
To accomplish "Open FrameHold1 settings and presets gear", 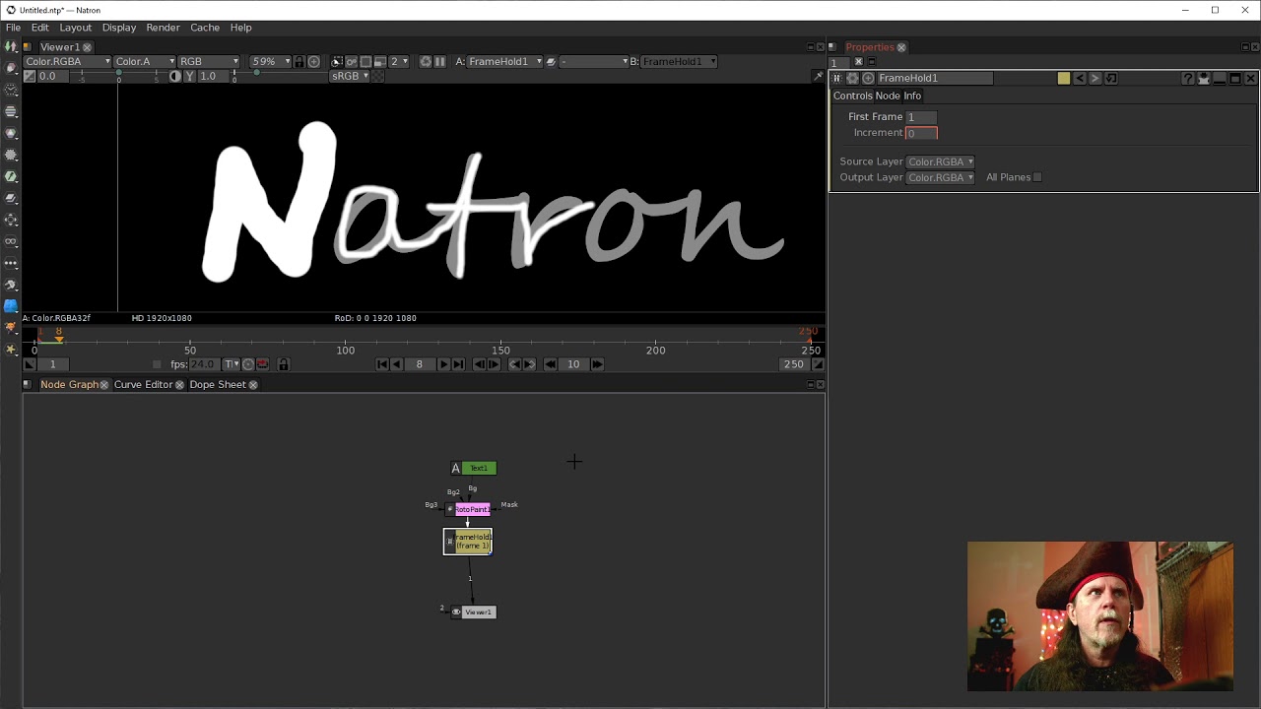I will tap(852, 78).
